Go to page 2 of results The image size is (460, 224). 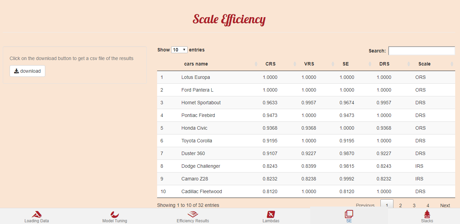[x=400, y=205]
